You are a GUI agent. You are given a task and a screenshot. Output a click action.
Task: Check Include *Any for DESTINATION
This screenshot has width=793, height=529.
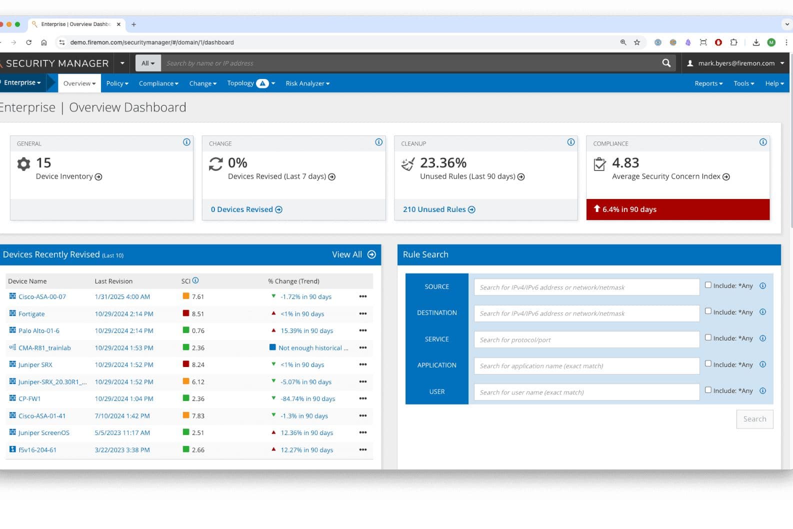708,311
